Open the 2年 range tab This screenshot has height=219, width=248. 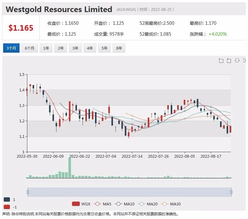coord(61,48)
